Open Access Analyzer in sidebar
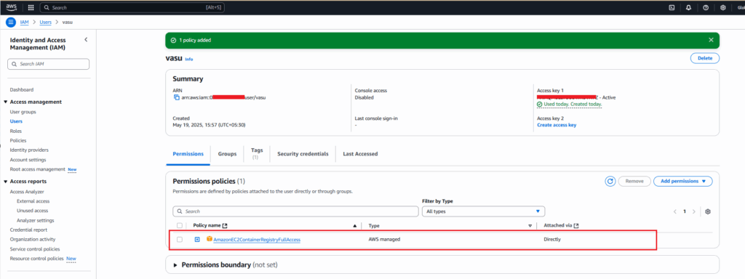Screen dimensions: 745x279 click(x=27, y=192)
